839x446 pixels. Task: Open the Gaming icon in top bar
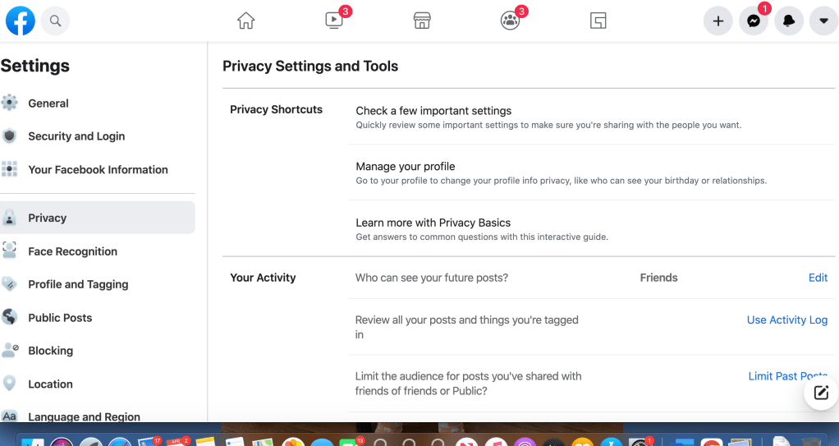(x=598, y=21)
